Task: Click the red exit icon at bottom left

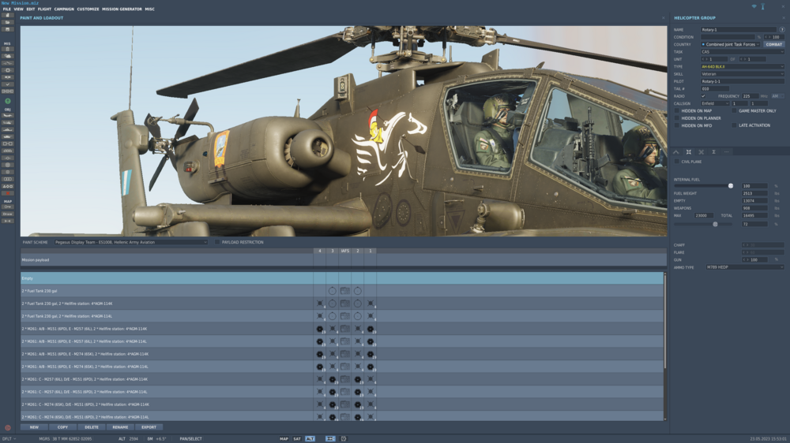Action: tap(8, 428)
